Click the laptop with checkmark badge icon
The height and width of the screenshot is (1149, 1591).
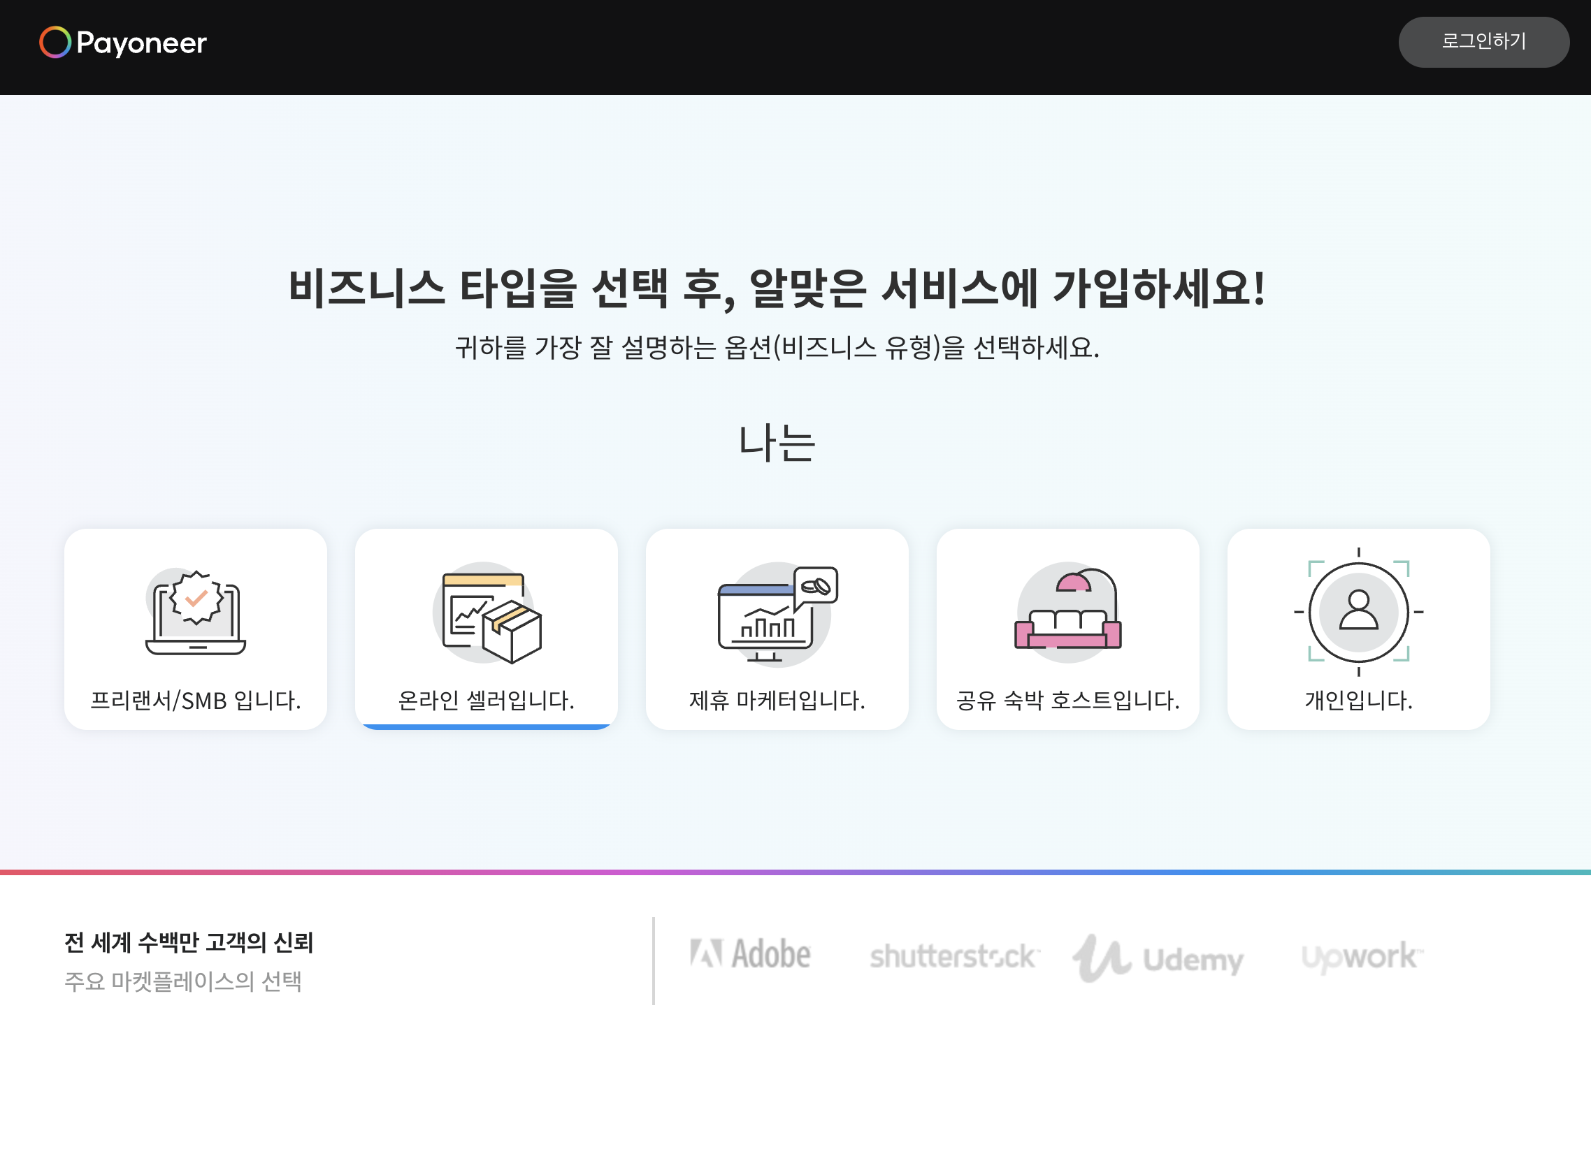(x=196, y=612)
